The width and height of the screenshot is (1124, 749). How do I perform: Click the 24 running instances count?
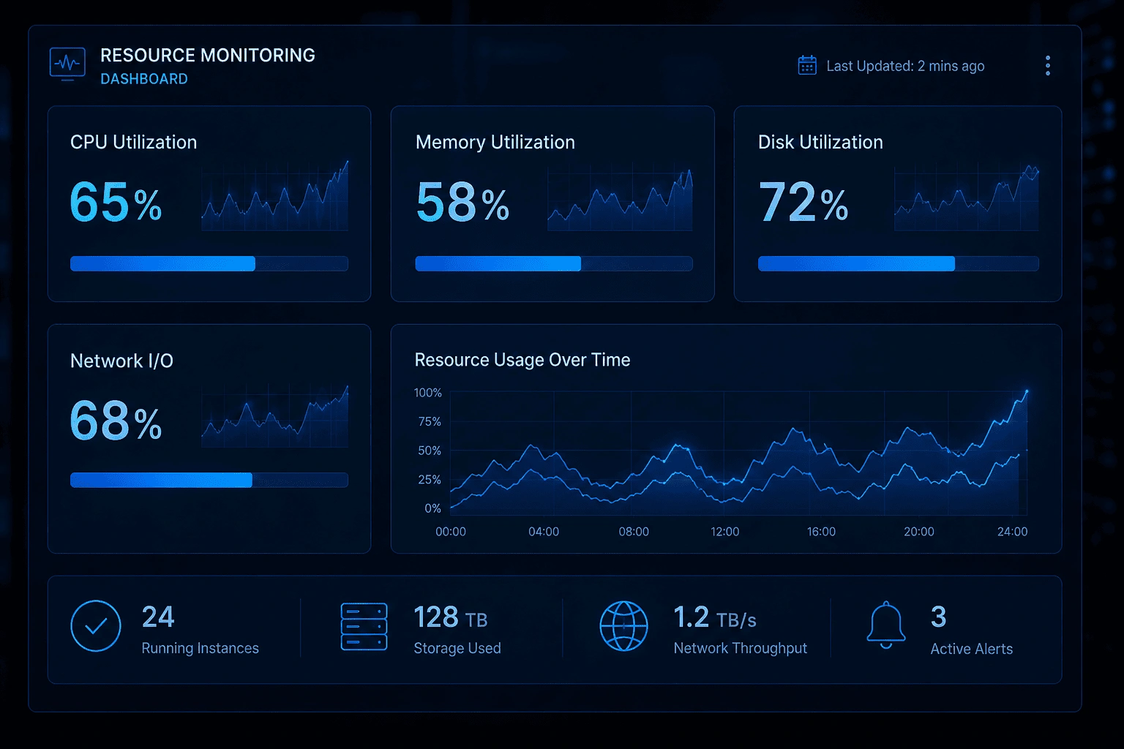tap(158, 617)
